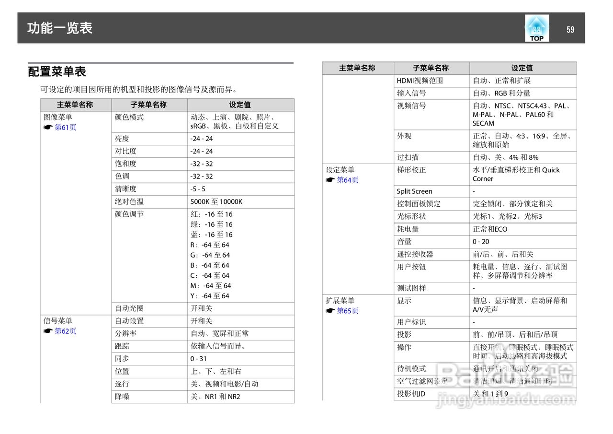Click the 位置 submenu cell
This screenshot has width=613, height=434.
149,371
